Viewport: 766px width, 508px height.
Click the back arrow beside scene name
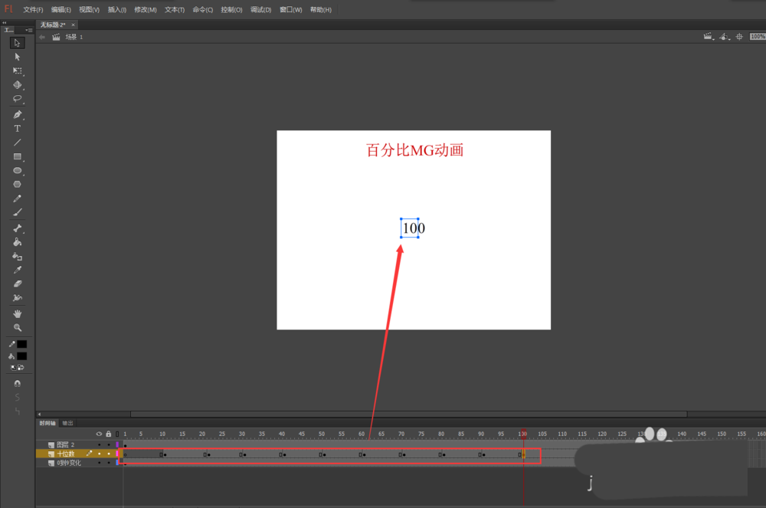pyautogui.click(x=42, y=37)
